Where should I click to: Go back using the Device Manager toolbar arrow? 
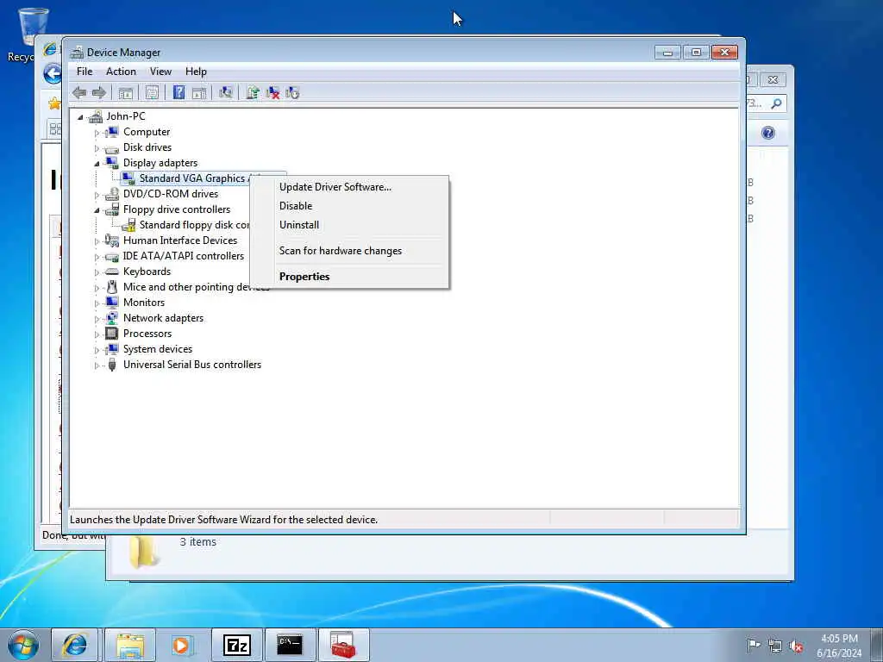point(79,93)
